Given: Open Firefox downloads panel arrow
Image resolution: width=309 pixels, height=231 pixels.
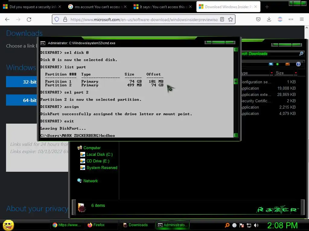Looking at the screenshot, I should (269, 19).
